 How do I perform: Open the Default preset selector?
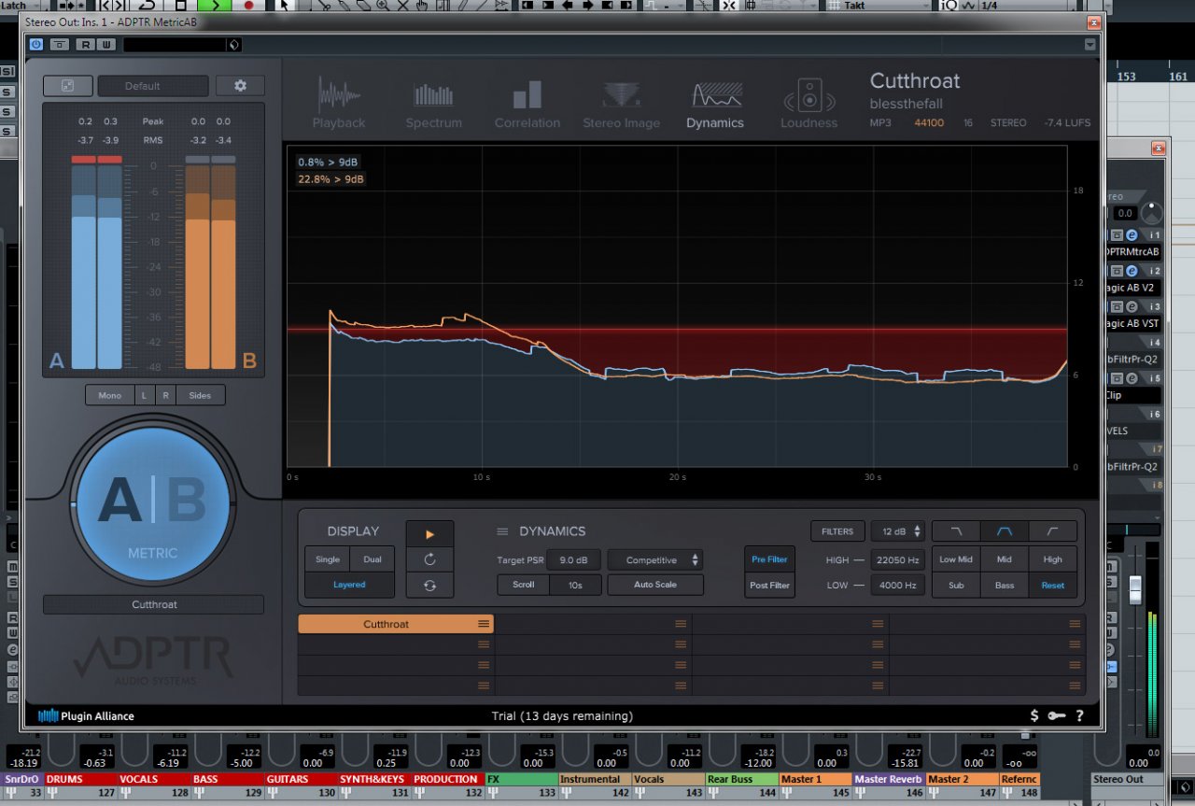(152, 86)
